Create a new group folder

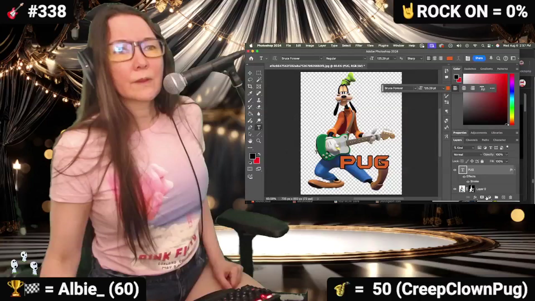pyautogui.click(x=496, y=197)
